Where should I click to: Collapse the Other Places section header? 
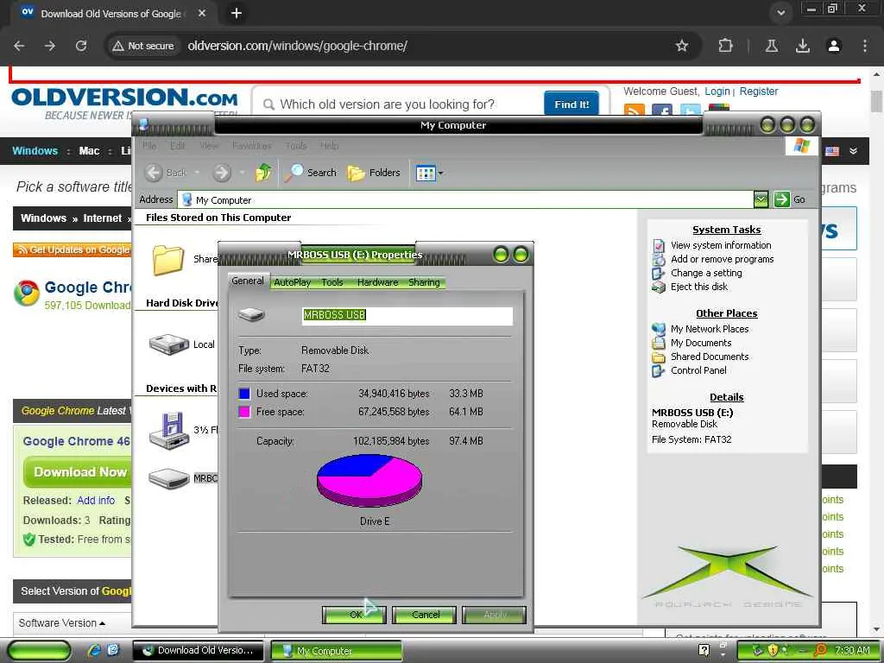tap(726, 313)
